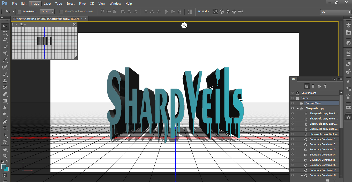Select the Crop tool
The height and width of the screenshot is (182, 352).
[x=5, y=53]
